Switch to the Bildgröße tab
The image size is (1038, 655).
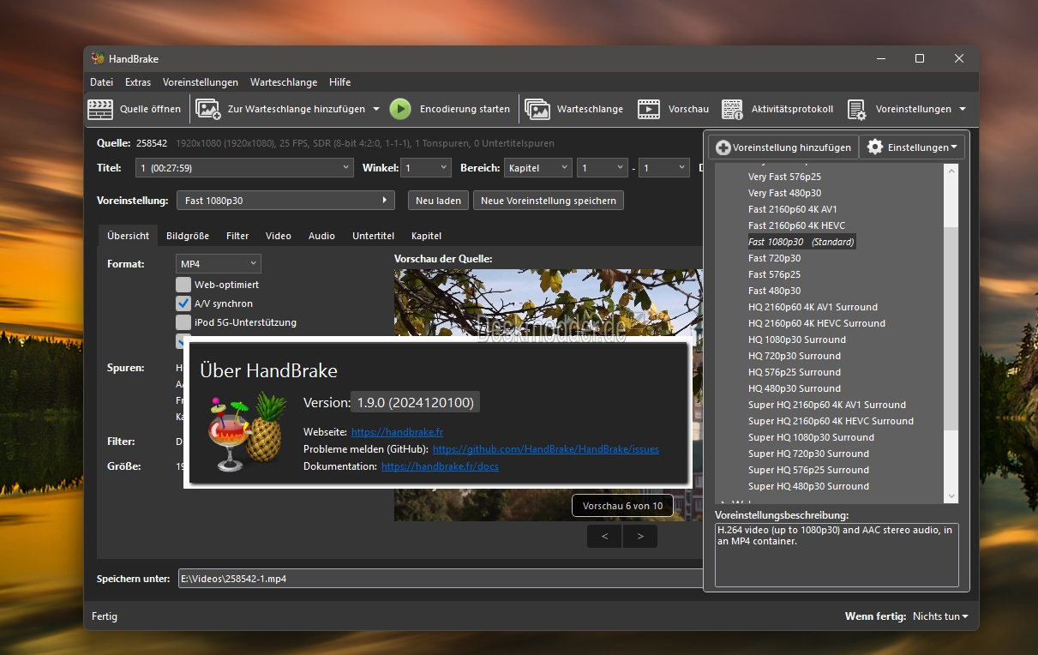(188, 236)
